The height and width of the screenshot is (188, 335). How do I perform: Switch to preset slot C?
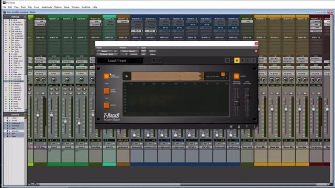click(x=248, y=61)
